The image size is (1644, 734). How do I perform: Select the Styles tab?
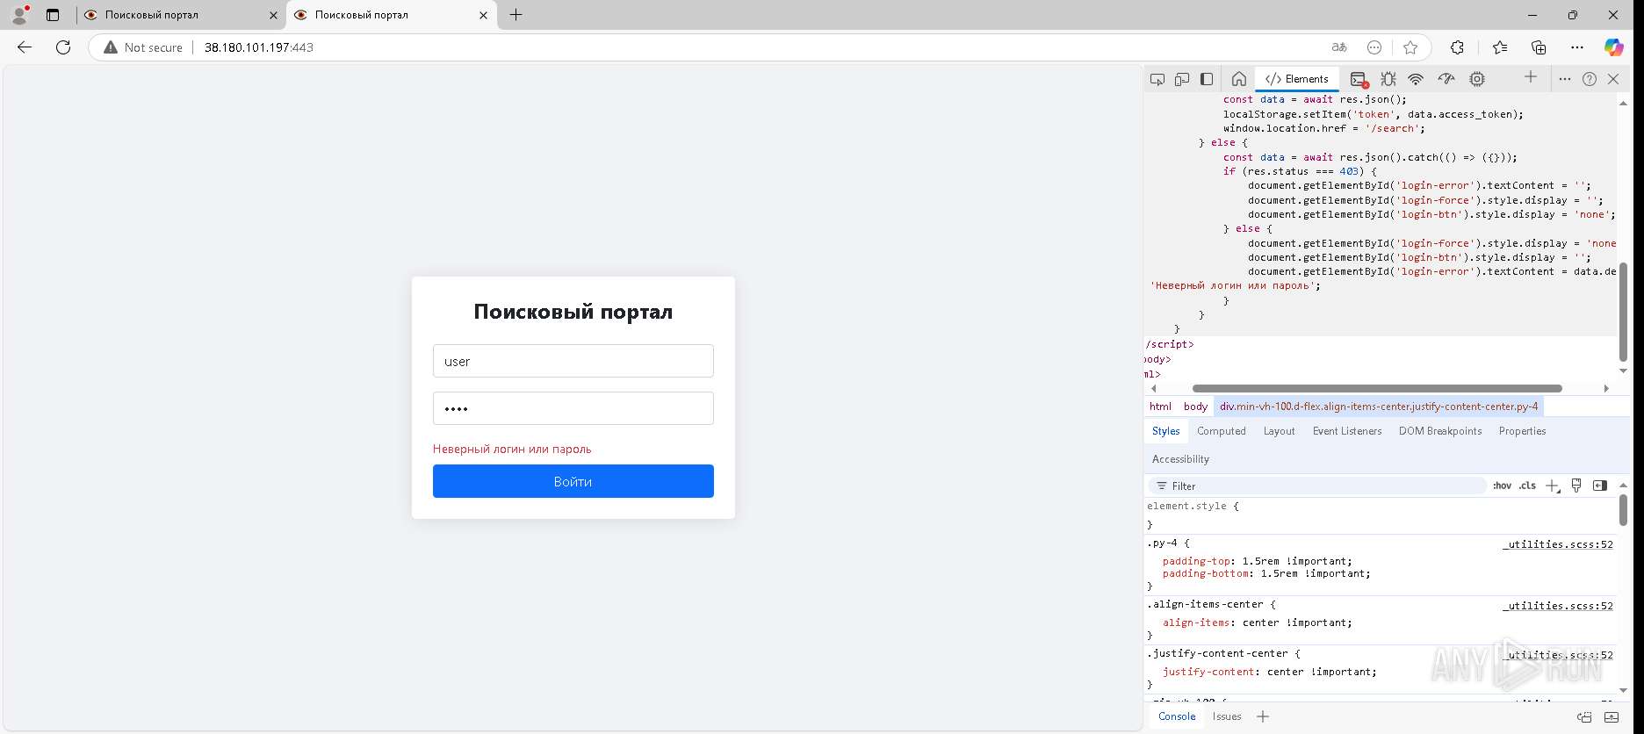coord(1165,431)
